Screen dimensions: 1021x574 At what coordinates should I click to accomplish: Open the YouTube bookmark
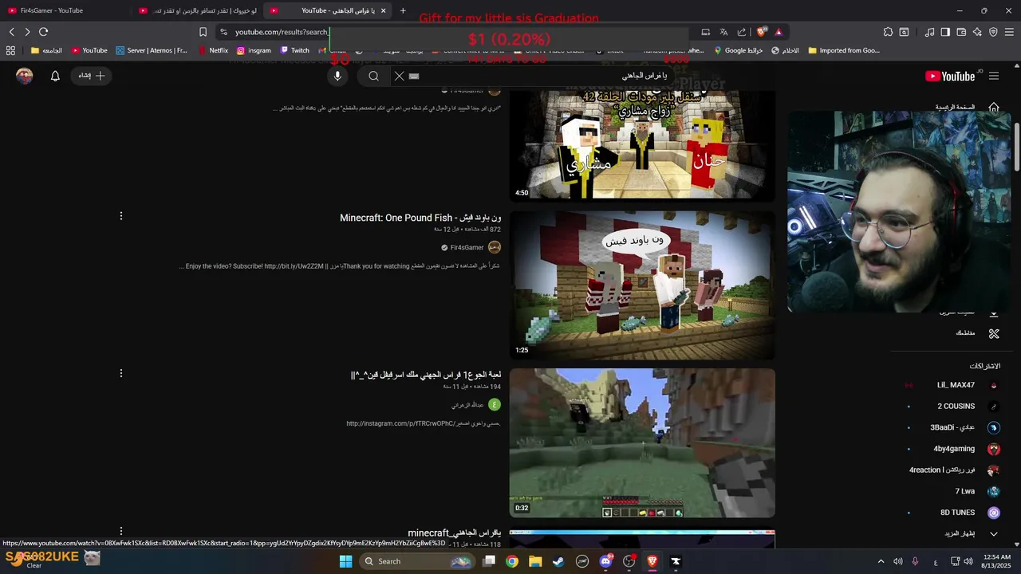(89, 50)
